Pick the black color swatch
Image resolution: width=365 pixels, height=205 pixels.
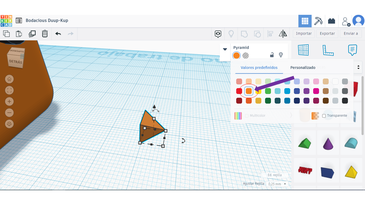[345, 101]
